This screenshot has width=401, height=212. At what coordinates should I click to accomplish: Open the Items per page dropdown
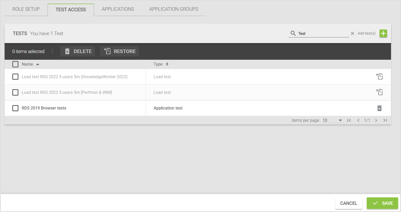tap(332, 120)
